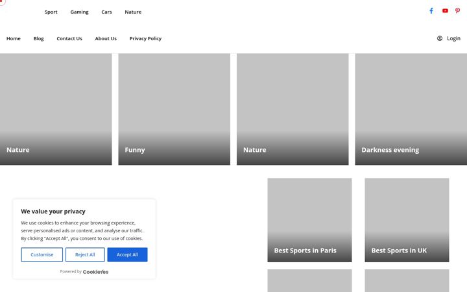Open the Facebook social icon

click(431, 11)
